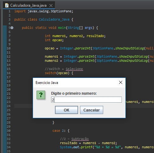Click 'main' in the method declaration

[x=62, y=28]
